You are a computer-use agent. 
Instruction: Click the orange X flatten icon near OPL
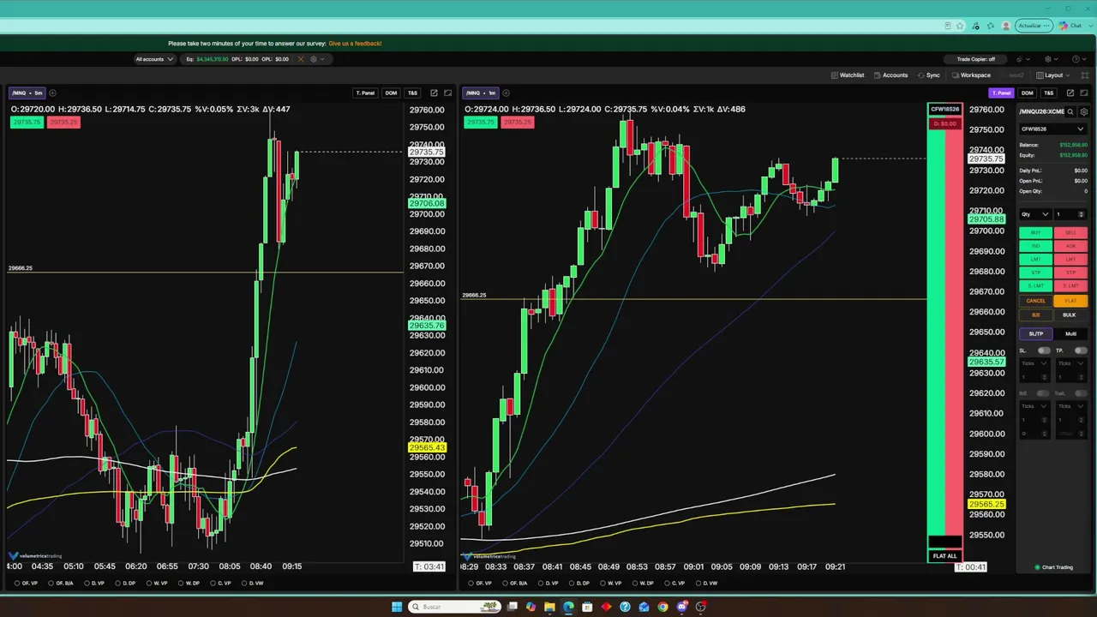[300, 59]
